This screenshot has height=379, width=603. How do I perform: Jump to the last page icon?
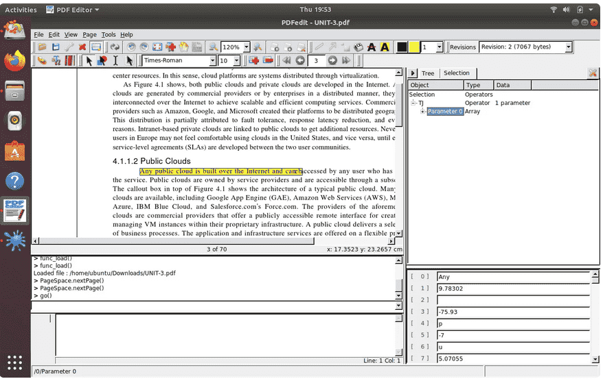pyautogui.click(x=347, y=61)
